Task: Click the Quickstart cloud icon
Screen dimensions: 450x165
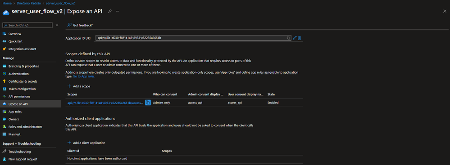Action: (x=5, y=41)
